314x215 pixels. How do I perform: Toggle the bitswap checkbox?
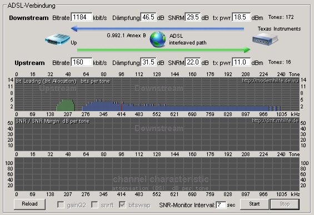122,204
